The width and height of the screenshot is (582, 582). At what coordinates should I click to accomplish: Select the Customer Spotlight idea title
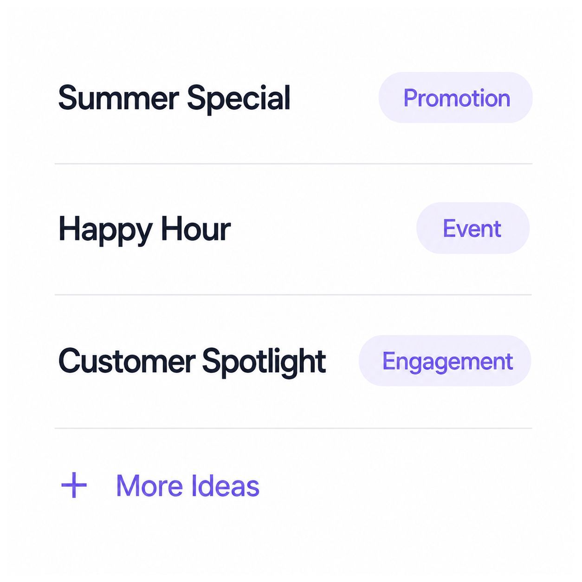[x=192, y=361]
